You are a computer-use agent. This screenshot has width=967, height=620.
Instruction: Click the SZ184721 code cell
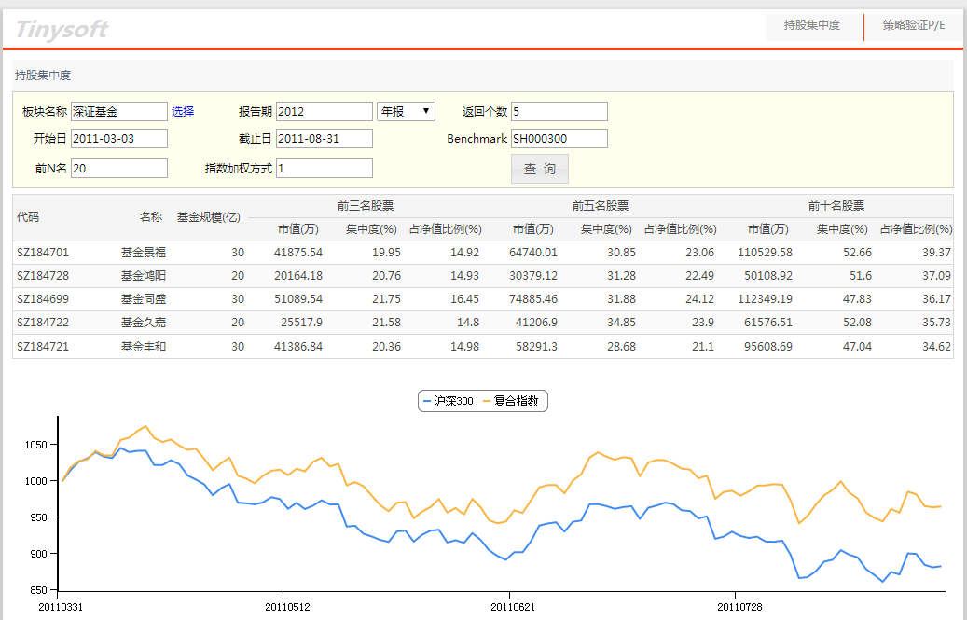pos(43,347)
